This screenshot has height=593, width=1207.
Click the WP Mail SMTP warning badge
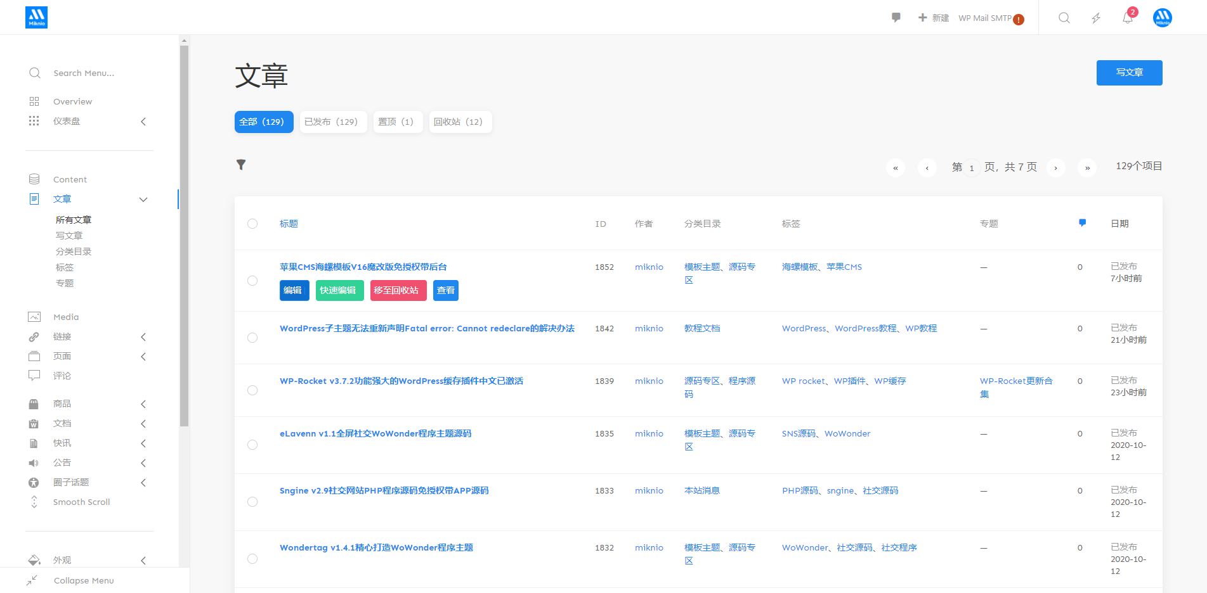[1019, 20]
